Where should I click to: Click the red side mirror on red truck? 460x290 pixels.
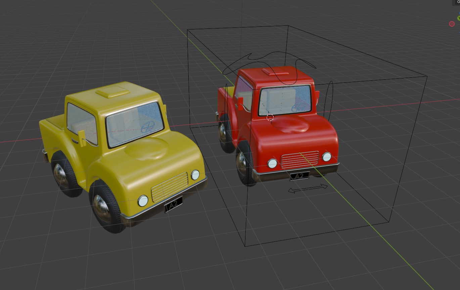coord(240,103)
